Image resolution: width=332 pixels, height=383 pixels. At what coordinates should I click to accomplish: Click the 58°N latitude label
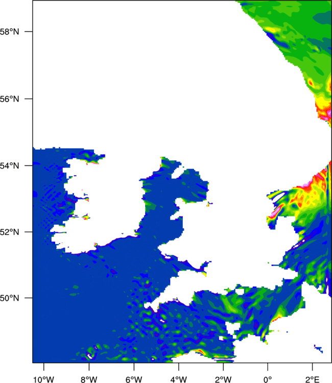point(9,32)
